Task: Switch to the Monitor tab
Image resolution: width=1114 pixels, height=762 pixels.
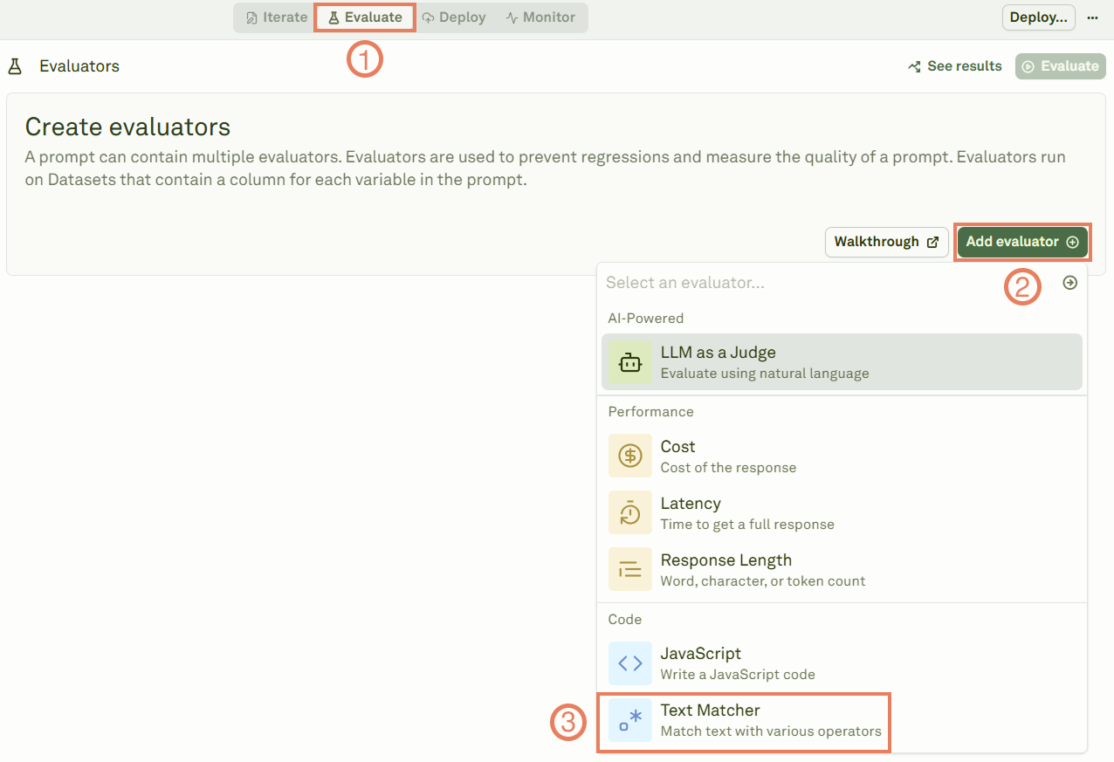Action: 541,17
